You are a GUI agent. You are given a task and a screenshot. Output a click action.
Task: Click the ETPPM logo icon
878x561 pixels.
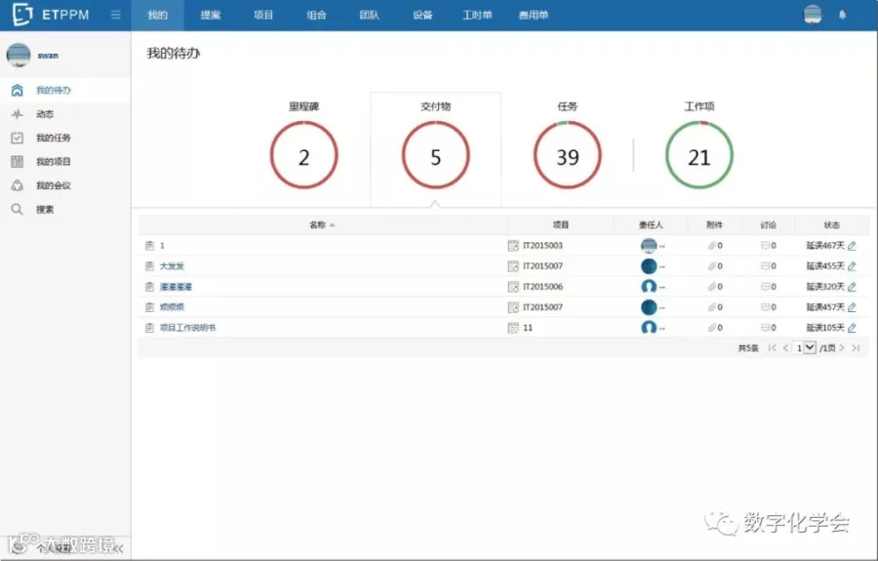click(x=21, y=14)
